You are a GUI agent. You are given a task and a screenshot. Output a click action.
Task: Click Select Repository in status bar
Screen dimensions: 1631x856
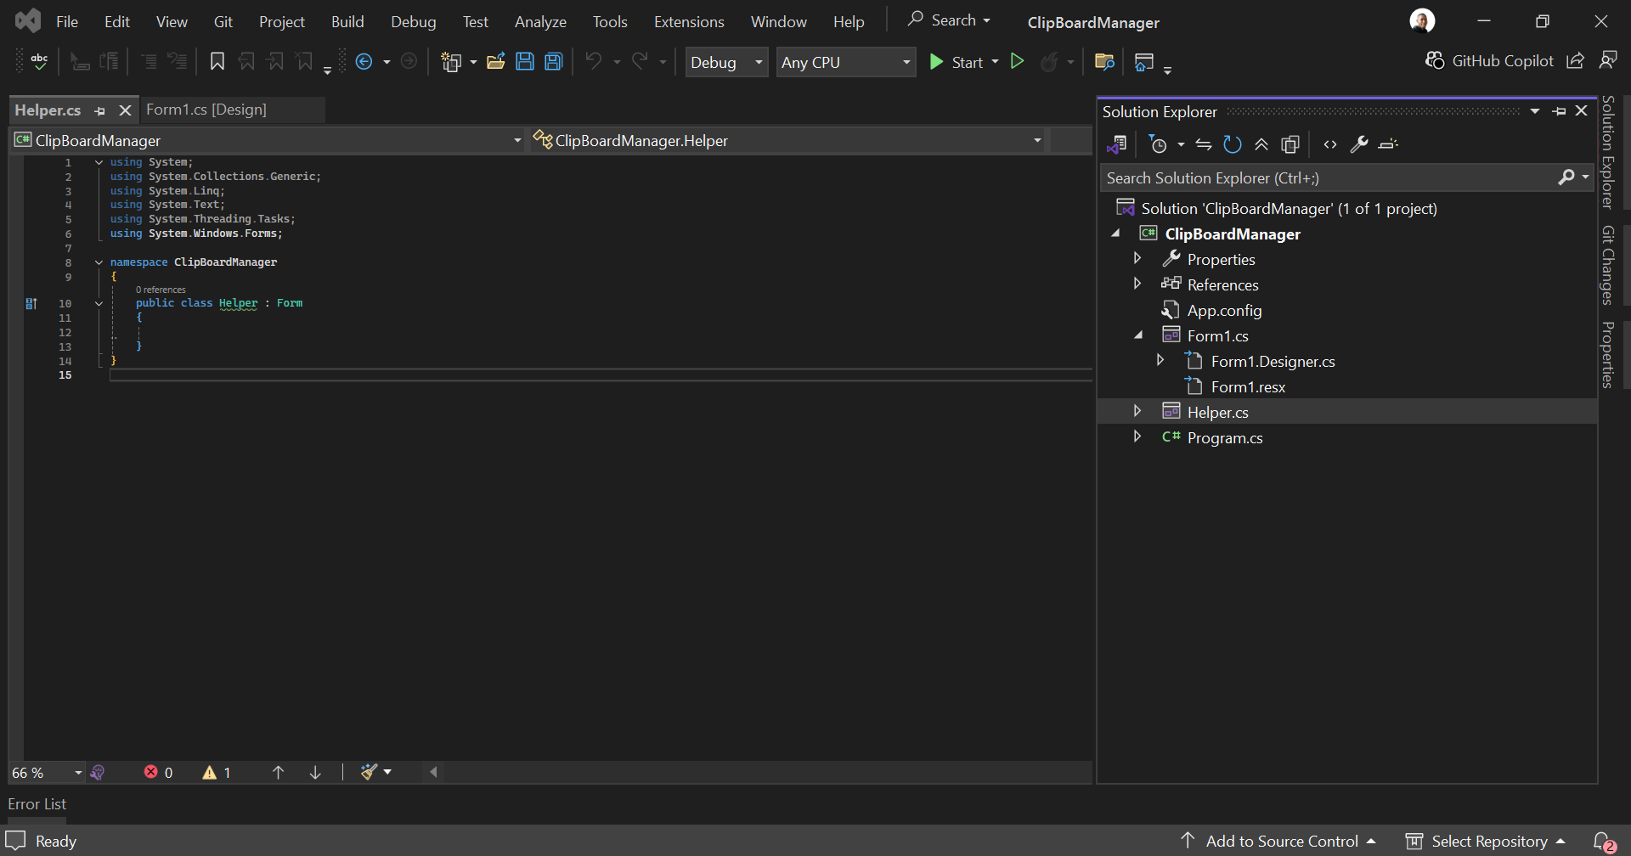(x=1486, y=841)
